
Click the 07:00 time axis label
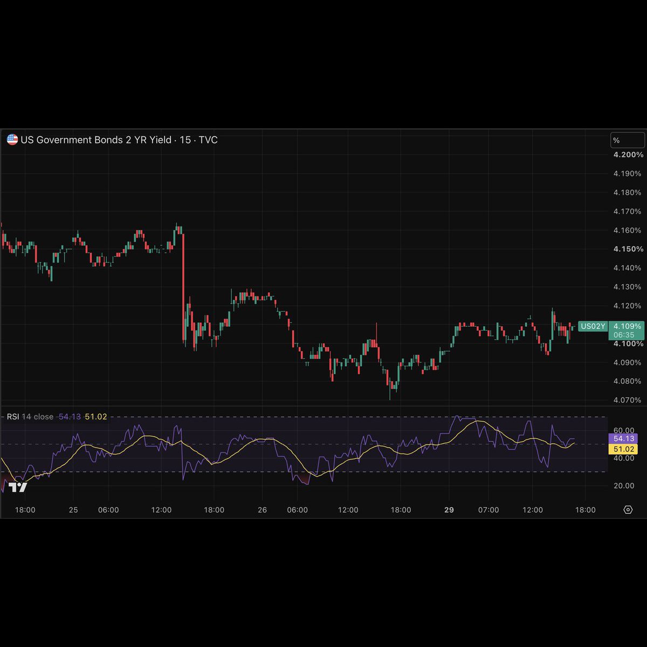coord(488,510)
